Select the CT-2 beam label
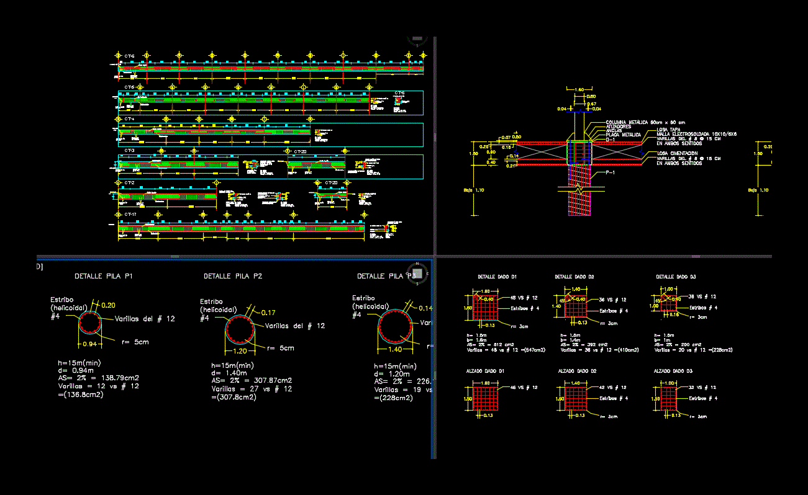 (x=129, y=183)
